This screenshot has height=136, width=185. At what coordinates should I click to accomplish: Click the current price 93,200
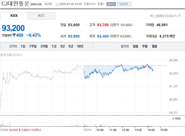pos(13,28)
